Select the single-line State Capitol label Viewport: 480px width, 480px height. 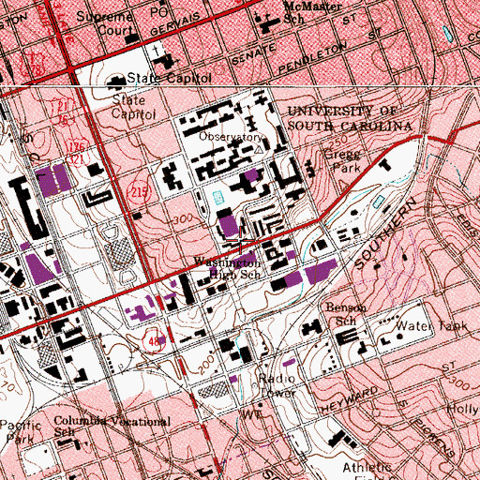click(169, 78)
